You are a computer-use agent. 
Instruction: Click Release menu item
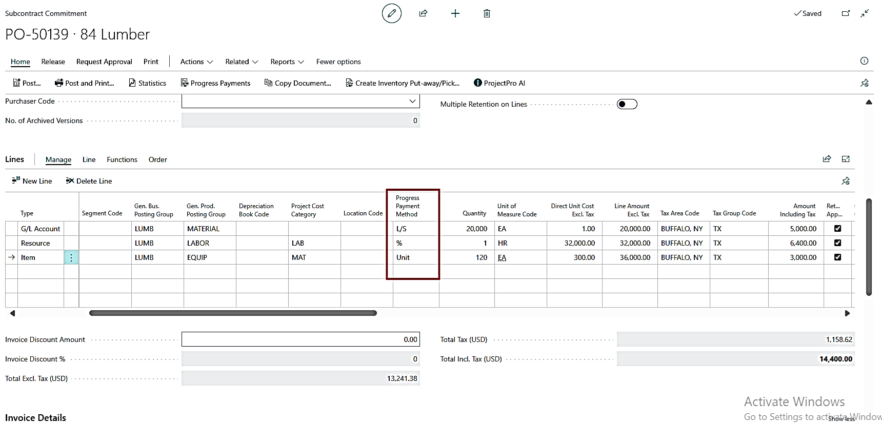click(x=53, y=62)
